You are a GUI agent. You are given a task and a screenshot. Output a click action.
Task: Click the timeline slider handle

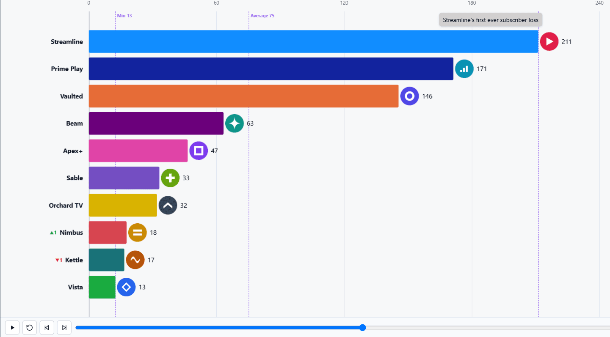362,327
